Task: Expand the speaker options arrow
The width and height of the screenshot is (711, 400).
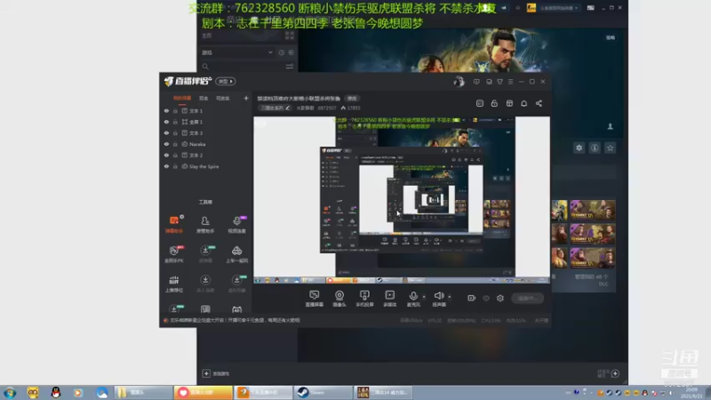Action: (450, 297)
